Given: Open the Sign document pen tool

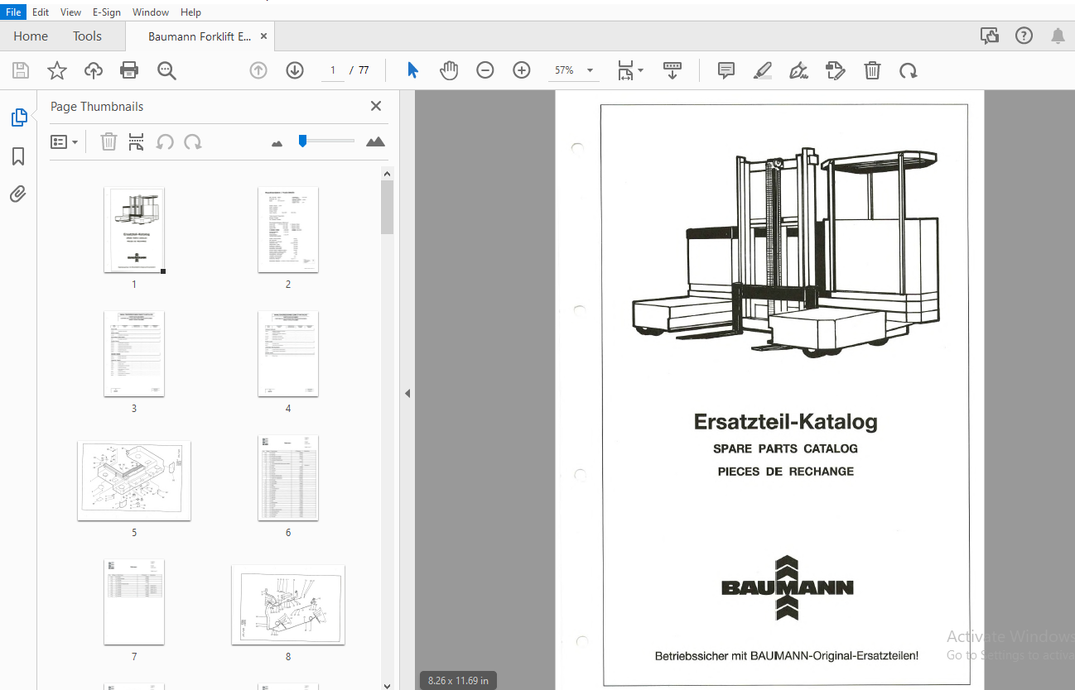Looking at the screenshot, I should (x=799, y=70).
